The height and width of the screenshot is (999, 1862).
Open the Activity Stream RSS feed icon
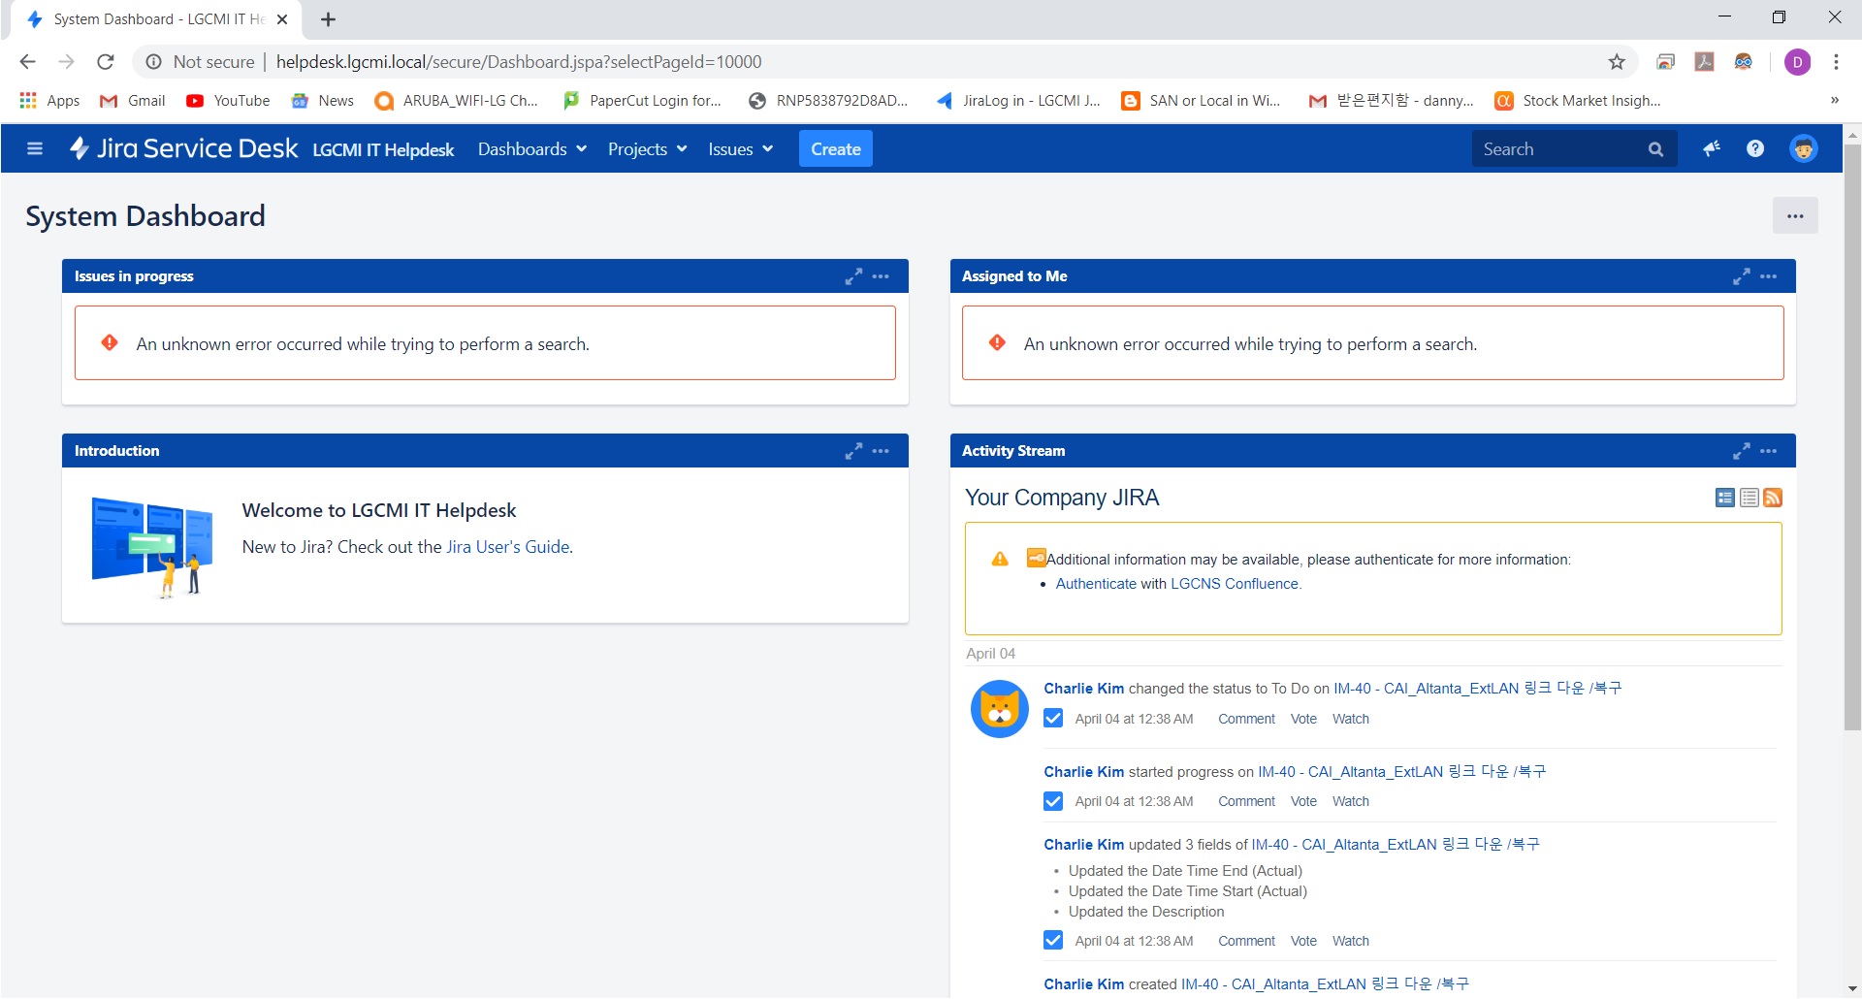click(x=1773, y=498)
